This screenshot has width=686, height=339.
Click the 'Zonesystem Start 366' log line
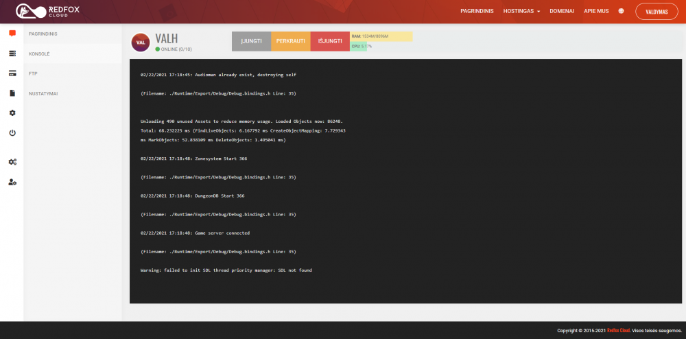(194, 159)
